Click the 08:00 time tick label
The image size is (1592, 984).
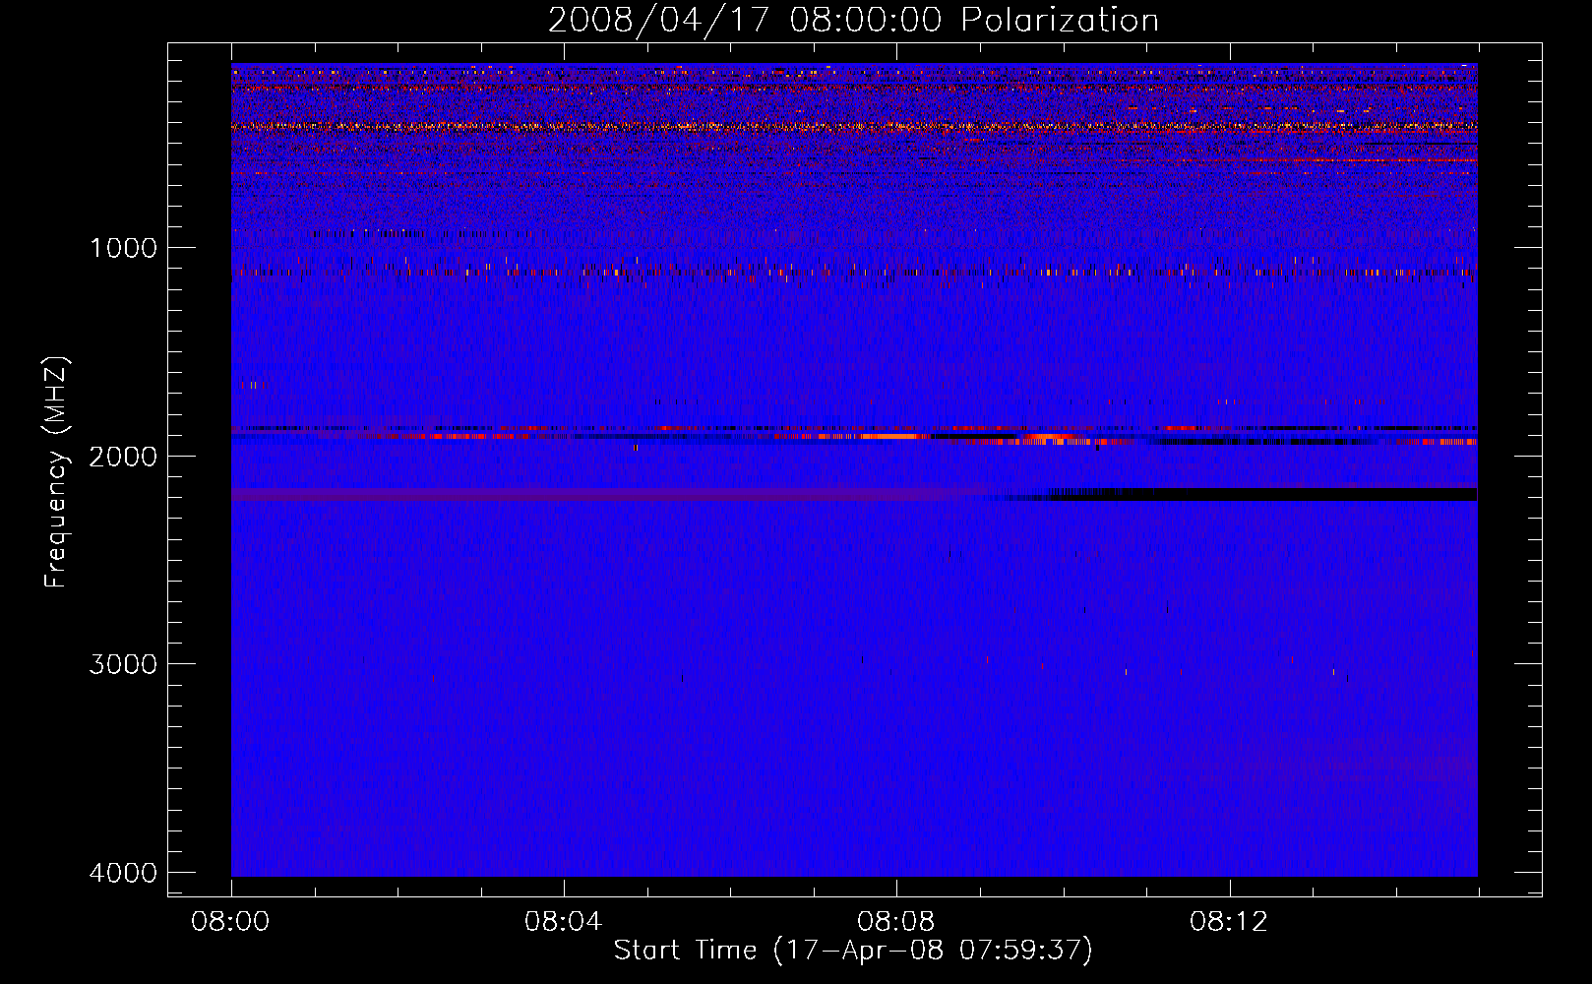tap(231, 922)
